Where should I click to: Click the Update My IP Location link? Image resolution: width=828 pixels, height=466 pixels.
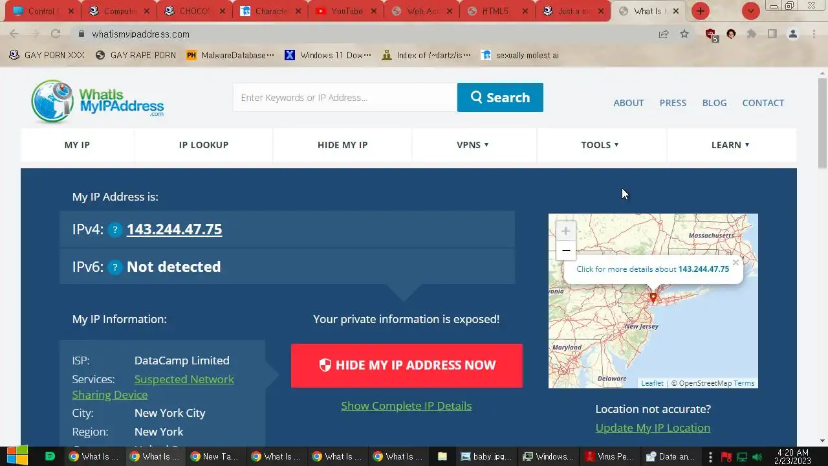tap(653, 428)
